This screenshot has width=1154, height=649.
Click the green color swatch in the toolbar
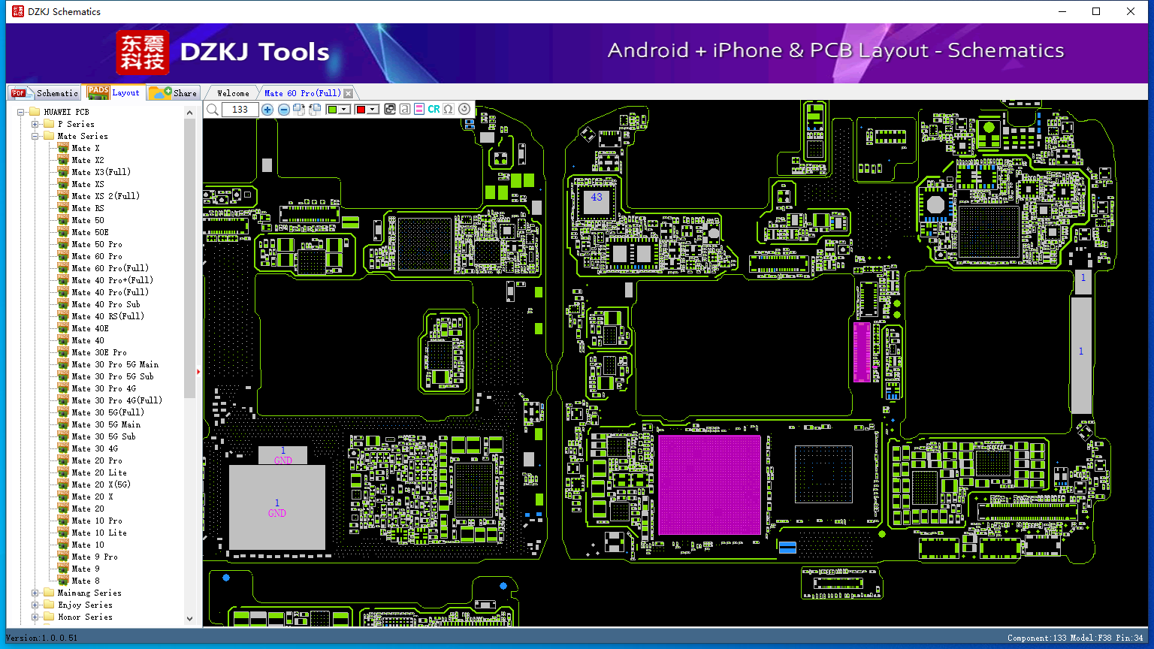pos(333,110)
